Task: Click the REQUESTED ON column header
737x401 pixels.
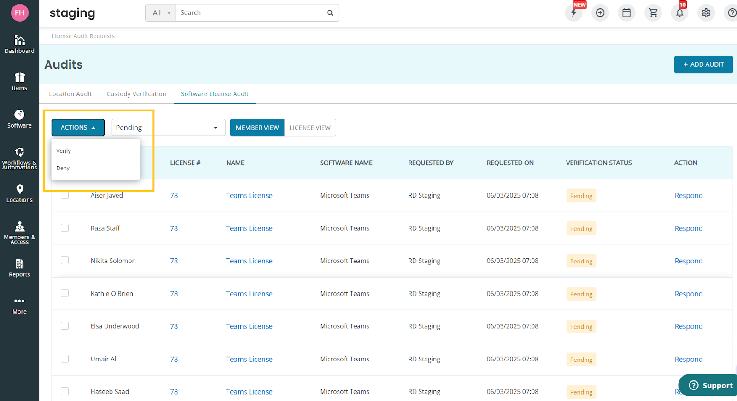Action: coord(510,163)
